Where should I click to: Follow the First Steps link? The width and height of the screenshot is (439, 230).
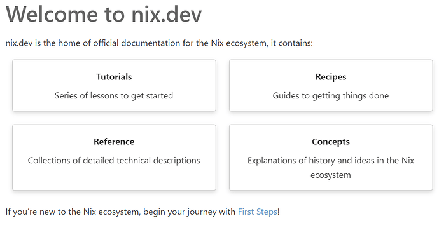pyautogui.click(x=258, y=212)
